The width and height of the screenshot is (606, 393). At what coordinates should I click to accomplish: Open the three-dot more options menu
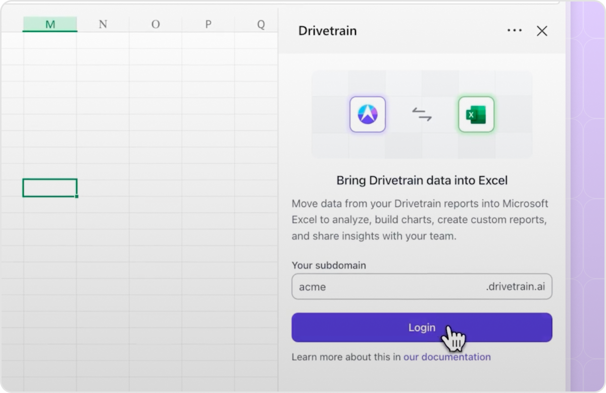click(515, 31)
